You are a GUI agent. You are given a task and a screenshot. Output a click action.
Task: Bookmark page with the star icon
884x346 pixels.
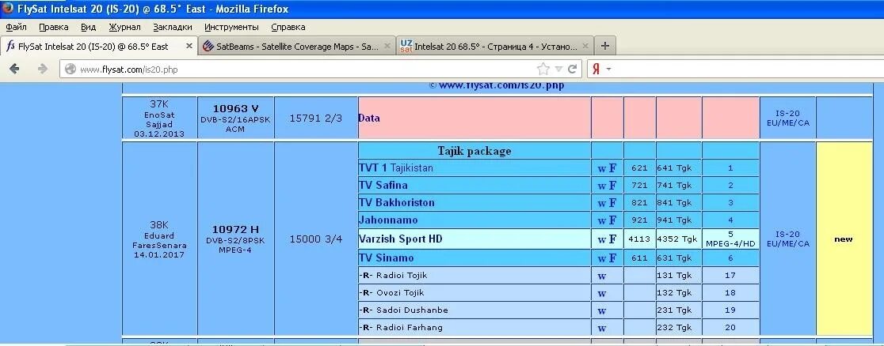(x=543, y=69)
